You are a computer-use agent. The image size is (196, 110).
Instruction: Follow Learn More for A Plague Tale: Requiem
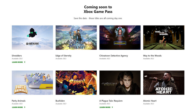click(106, 107)
